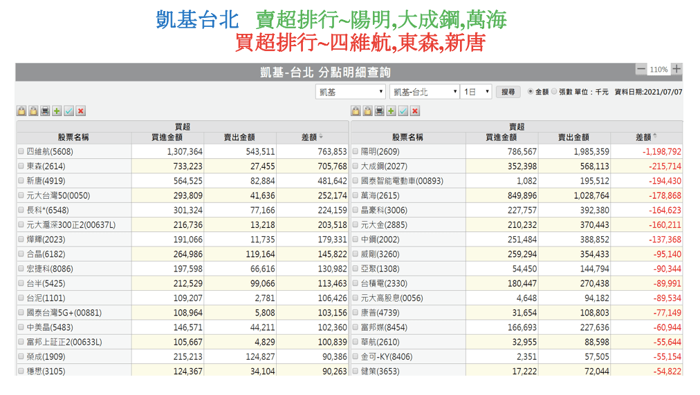This screenshot has width=700, height=395.
Task: Click the red X icon above 買超 table
Action: tap(81, 110)
